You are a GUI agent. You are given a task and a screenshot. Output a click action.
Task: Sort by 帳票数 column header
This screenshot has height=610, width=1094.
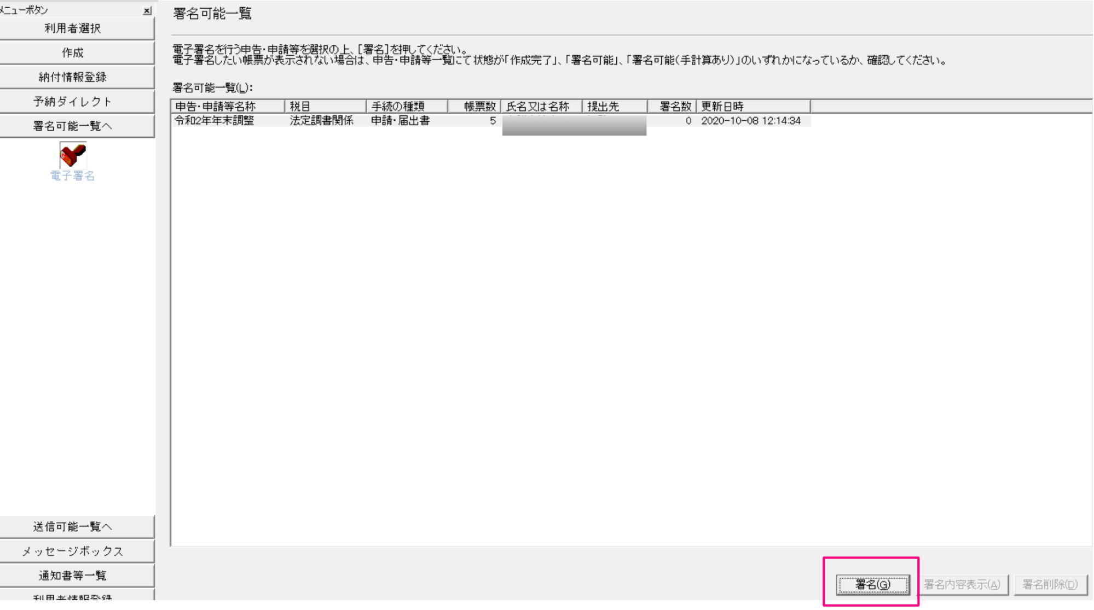474,107
